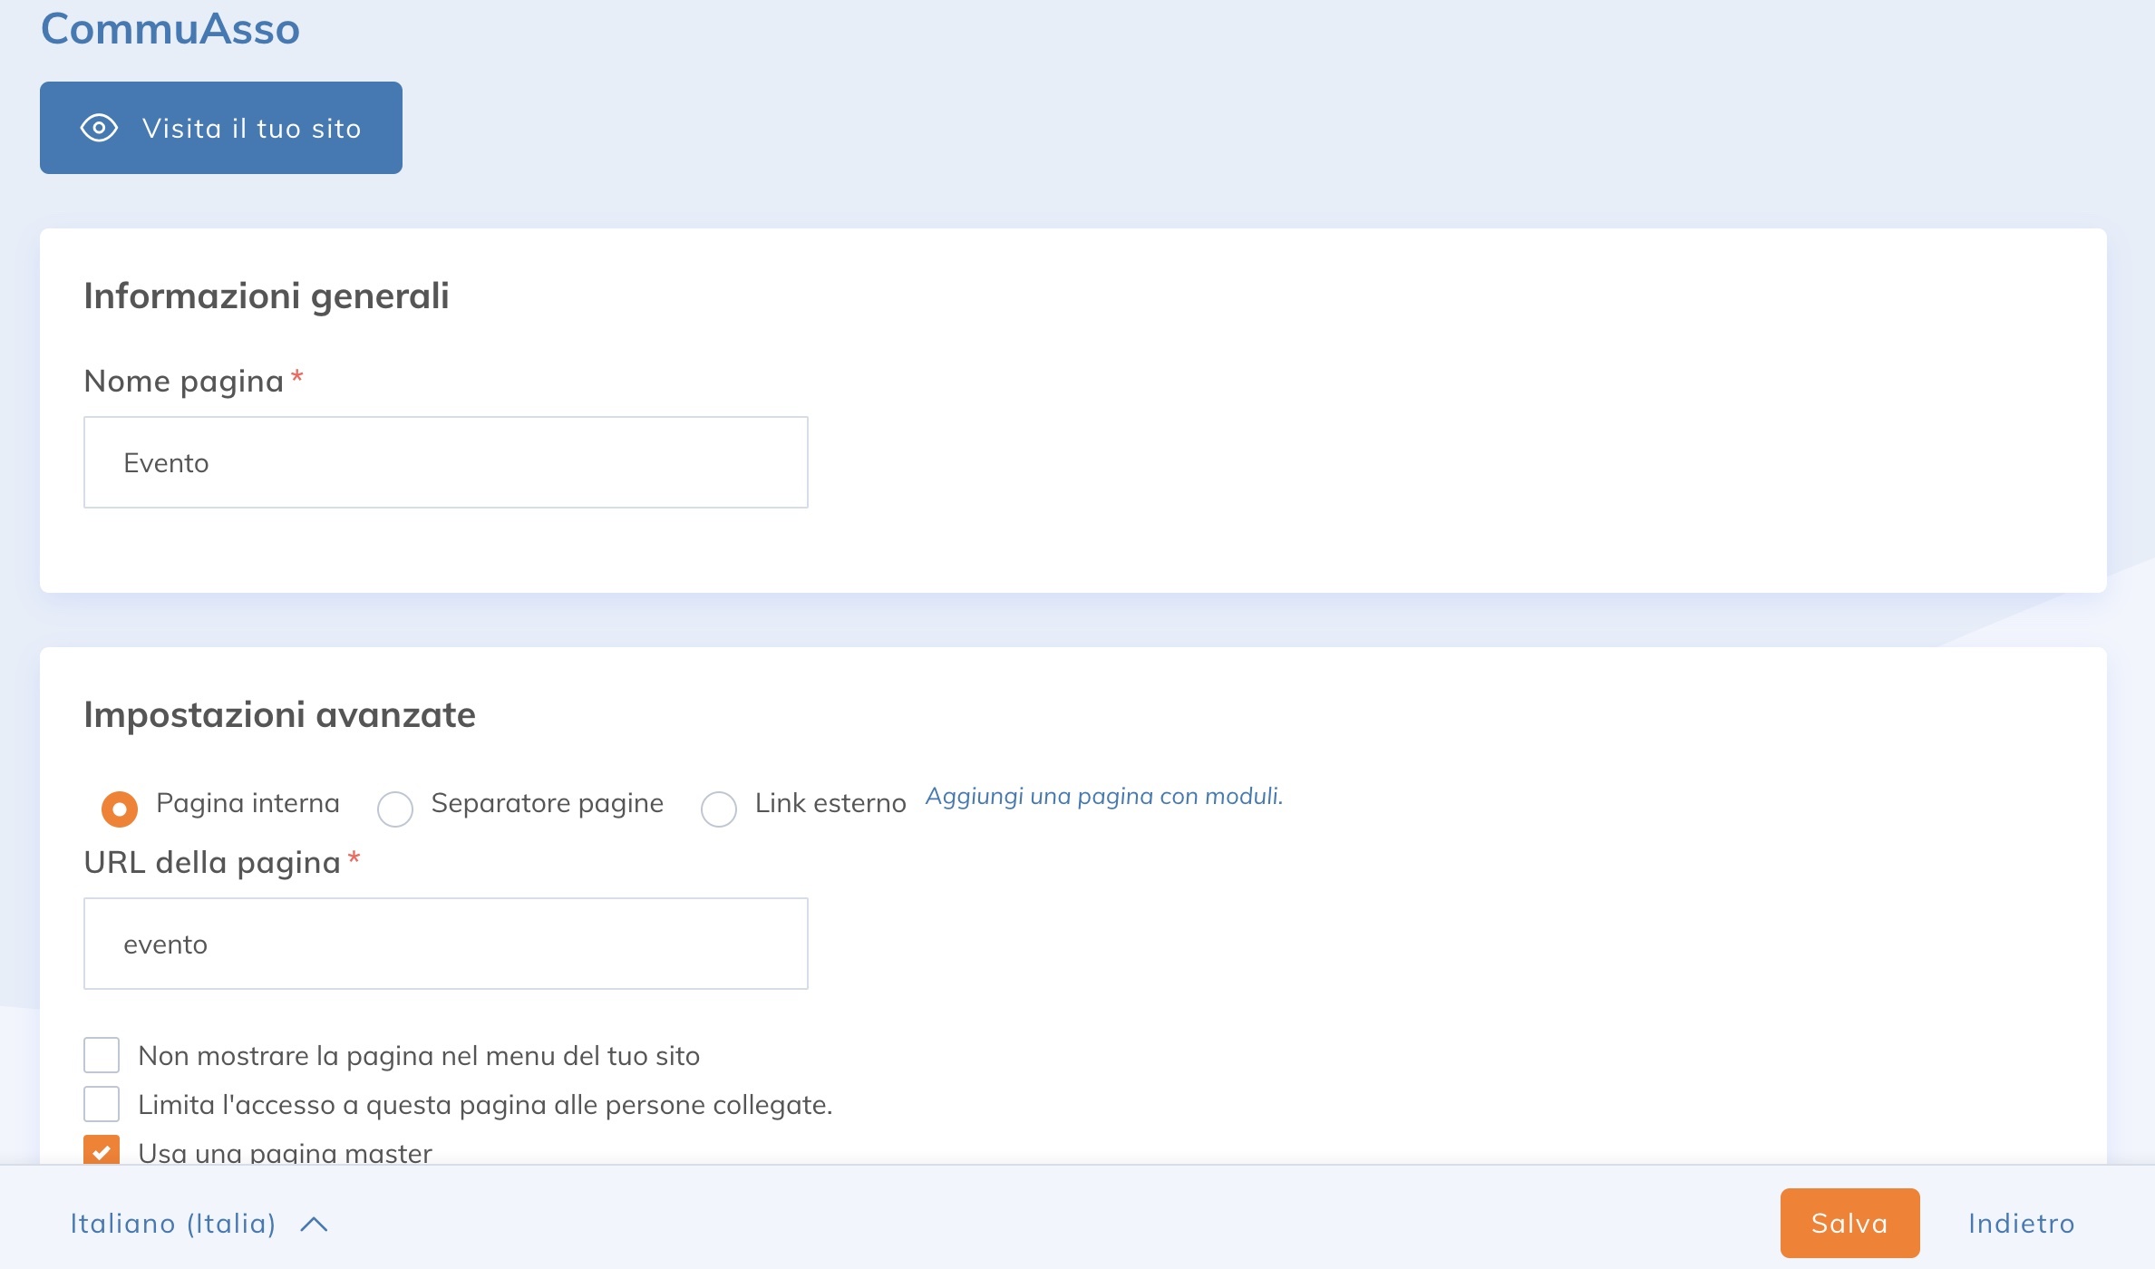Click the chevron arrow beside Italiano (Italia)
Screen dimensions: 2155x1269
click(x=314, y=1225)
